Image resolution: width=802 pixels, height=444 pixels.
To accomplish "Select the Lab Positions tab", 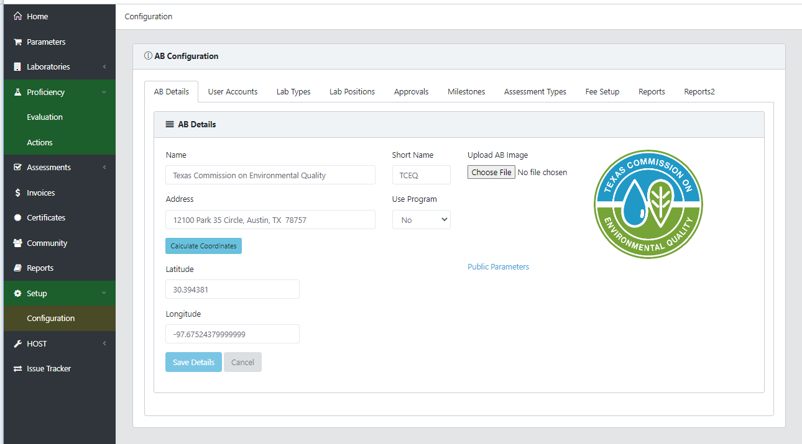I will (352, 92).
